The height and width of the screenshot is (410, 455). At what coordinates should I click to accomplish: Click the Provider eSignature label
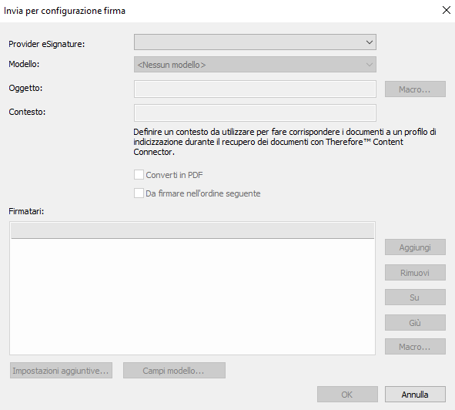pos(47,44)
